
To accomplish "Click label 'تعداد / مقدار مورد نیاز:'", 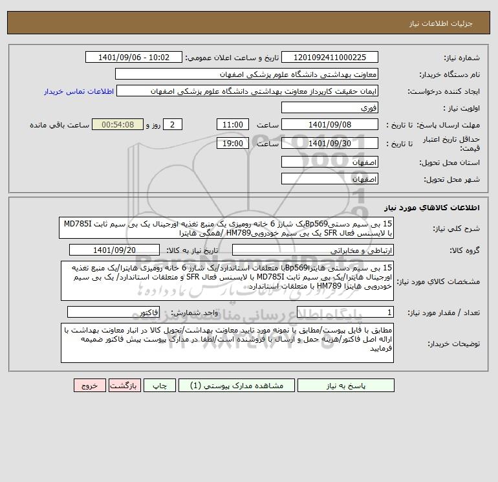I will pos(444,313).
